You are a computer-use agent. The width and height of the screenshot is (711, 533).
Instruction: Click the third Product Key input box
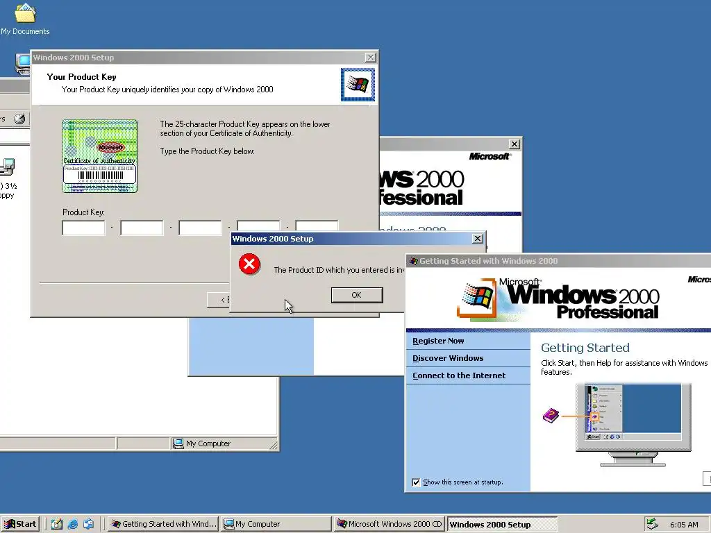click(x=200, y=228)
